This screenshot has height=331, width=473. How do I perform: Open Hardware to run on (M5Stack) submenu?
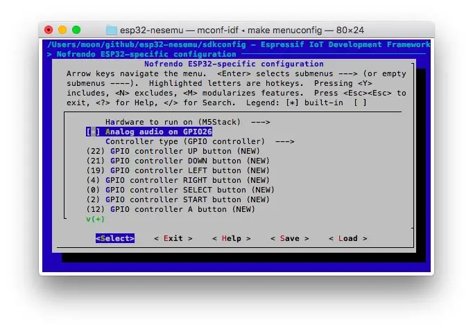188,122
